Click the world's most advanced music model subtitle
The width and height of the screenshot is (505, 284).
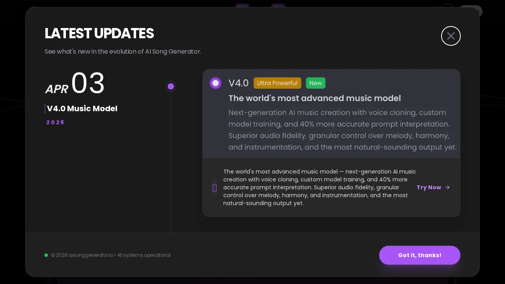(314, 98)
